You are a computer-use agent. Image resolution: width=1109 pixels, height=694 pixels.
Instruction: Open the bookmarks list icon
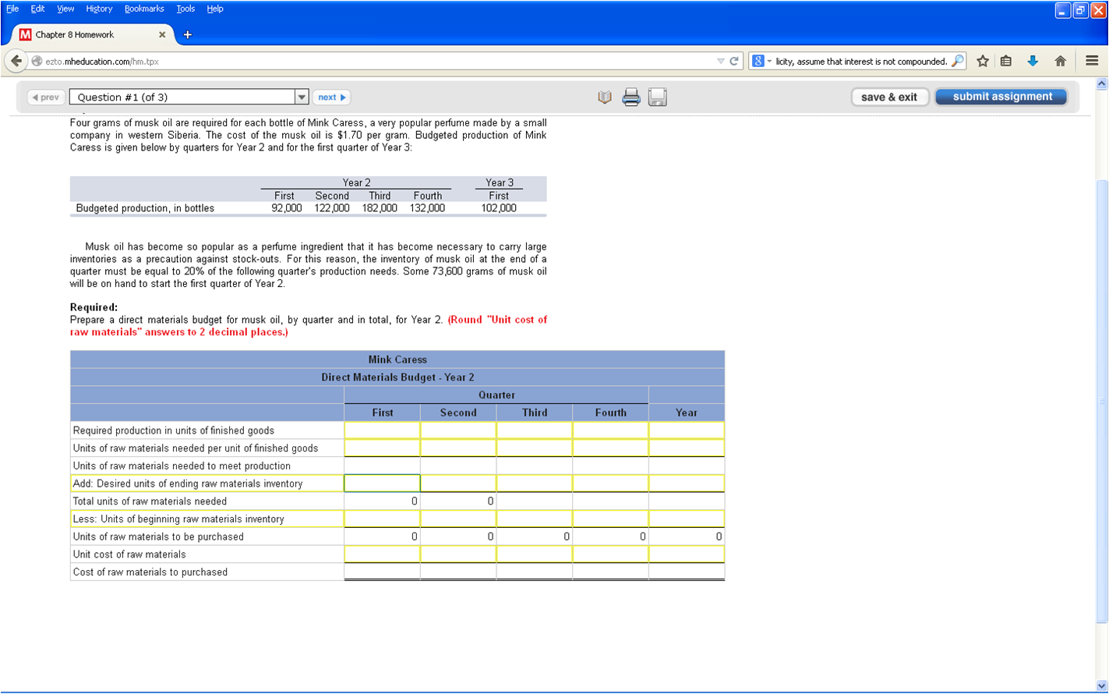click(x=1006, y=61)
